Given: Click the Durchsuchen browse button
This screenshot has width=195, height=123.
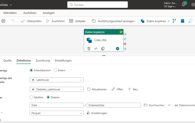Looking at the screenshot, I should click(154, 105).
